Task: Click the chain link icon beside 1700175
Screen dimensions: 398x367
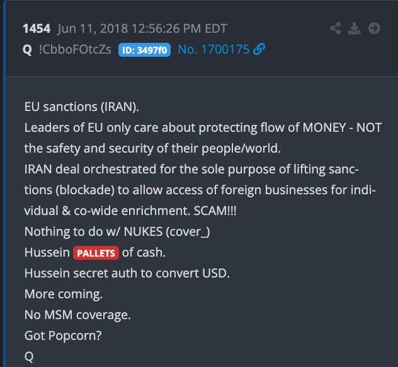Action: pyautogui.click(x=259, y=49)
